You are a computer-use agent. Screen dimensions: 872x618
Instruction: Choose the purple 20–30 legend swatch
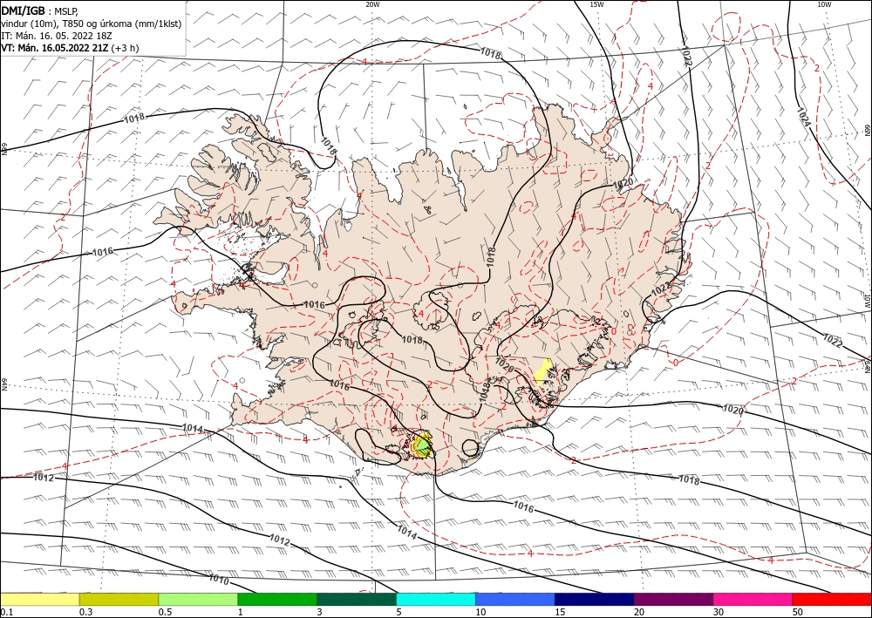pyautogui.click(x=673, y=599)
